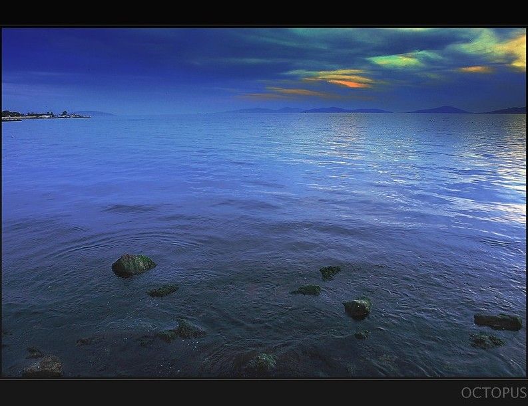Click the large mossy rock on the left
528x406 pixels.
point(132,264)
